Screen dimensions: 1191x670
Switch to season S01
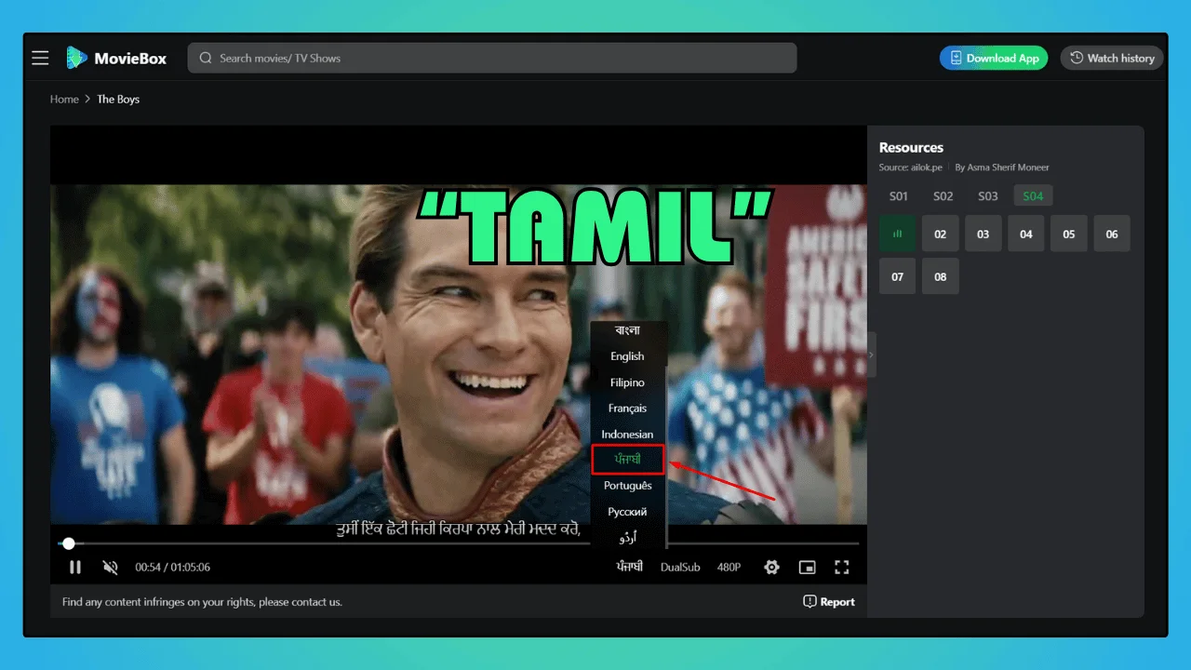click(898, 196)
